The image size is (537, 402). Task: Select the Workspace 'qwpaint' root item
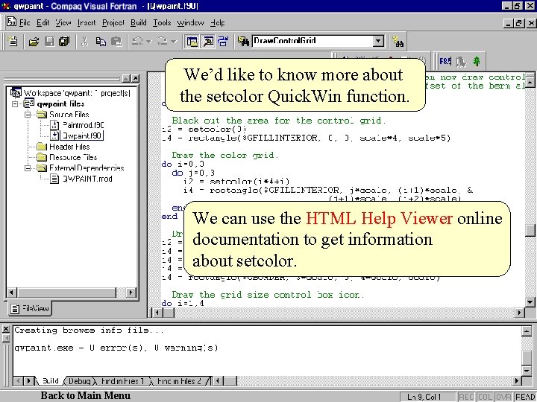(x=77, y=93)
